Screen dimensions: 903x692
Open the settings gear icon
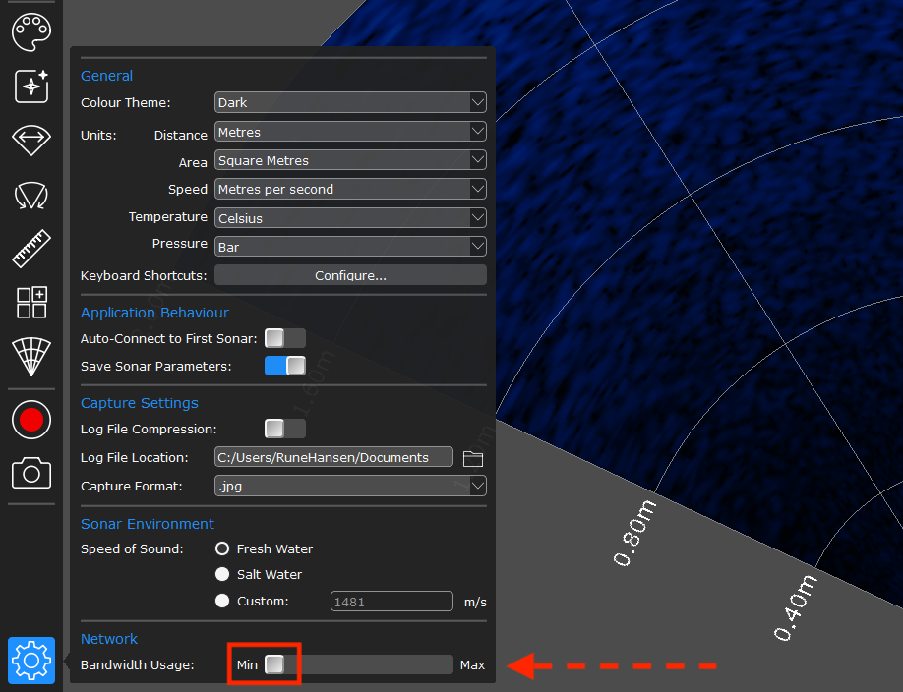tap(31, 661)
